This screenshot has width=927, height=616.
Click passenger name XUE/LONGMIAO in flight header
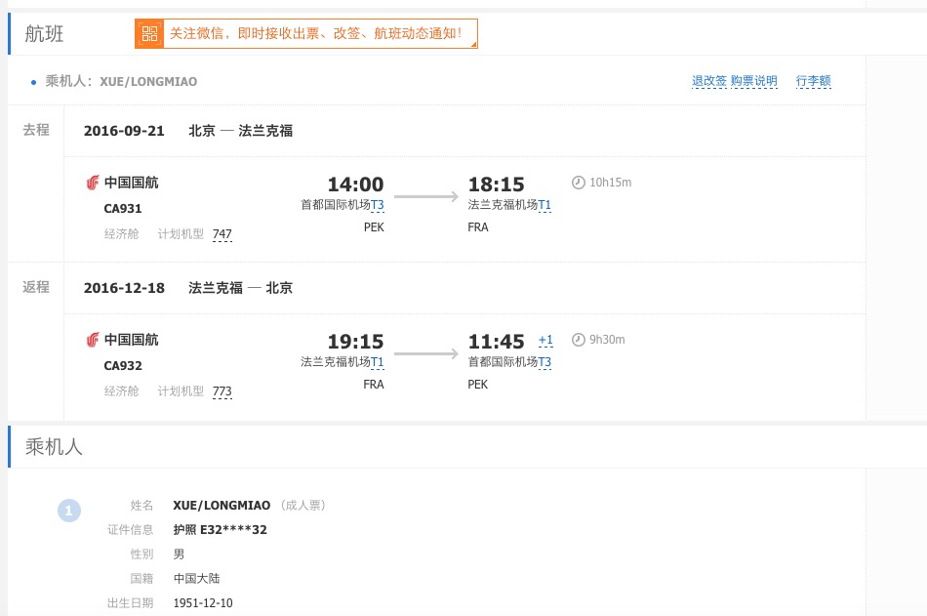[148, 82]
